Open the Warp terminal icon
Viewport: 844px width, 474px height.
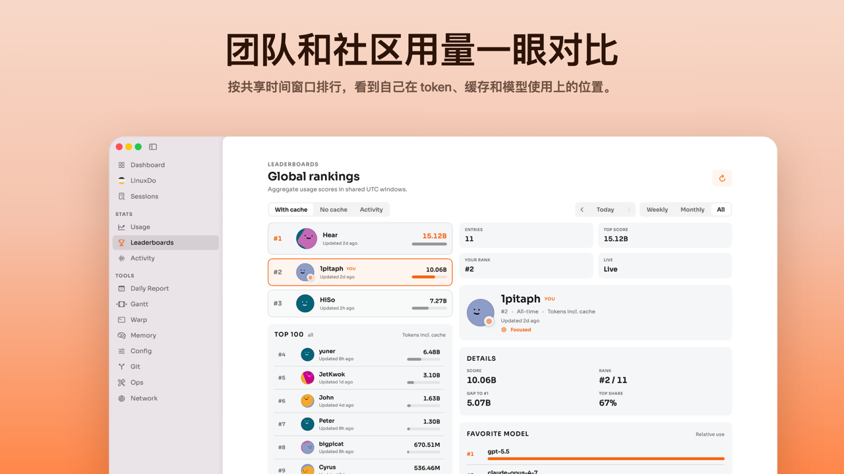(121, 320)
